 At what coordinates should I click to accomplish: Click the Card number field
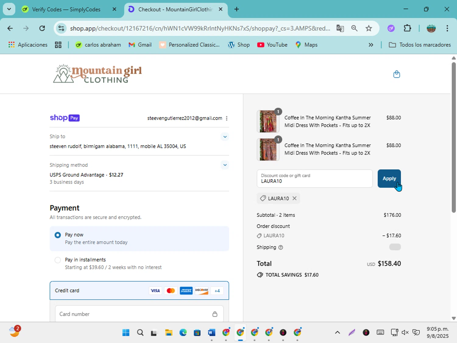(x=139, y=314)
